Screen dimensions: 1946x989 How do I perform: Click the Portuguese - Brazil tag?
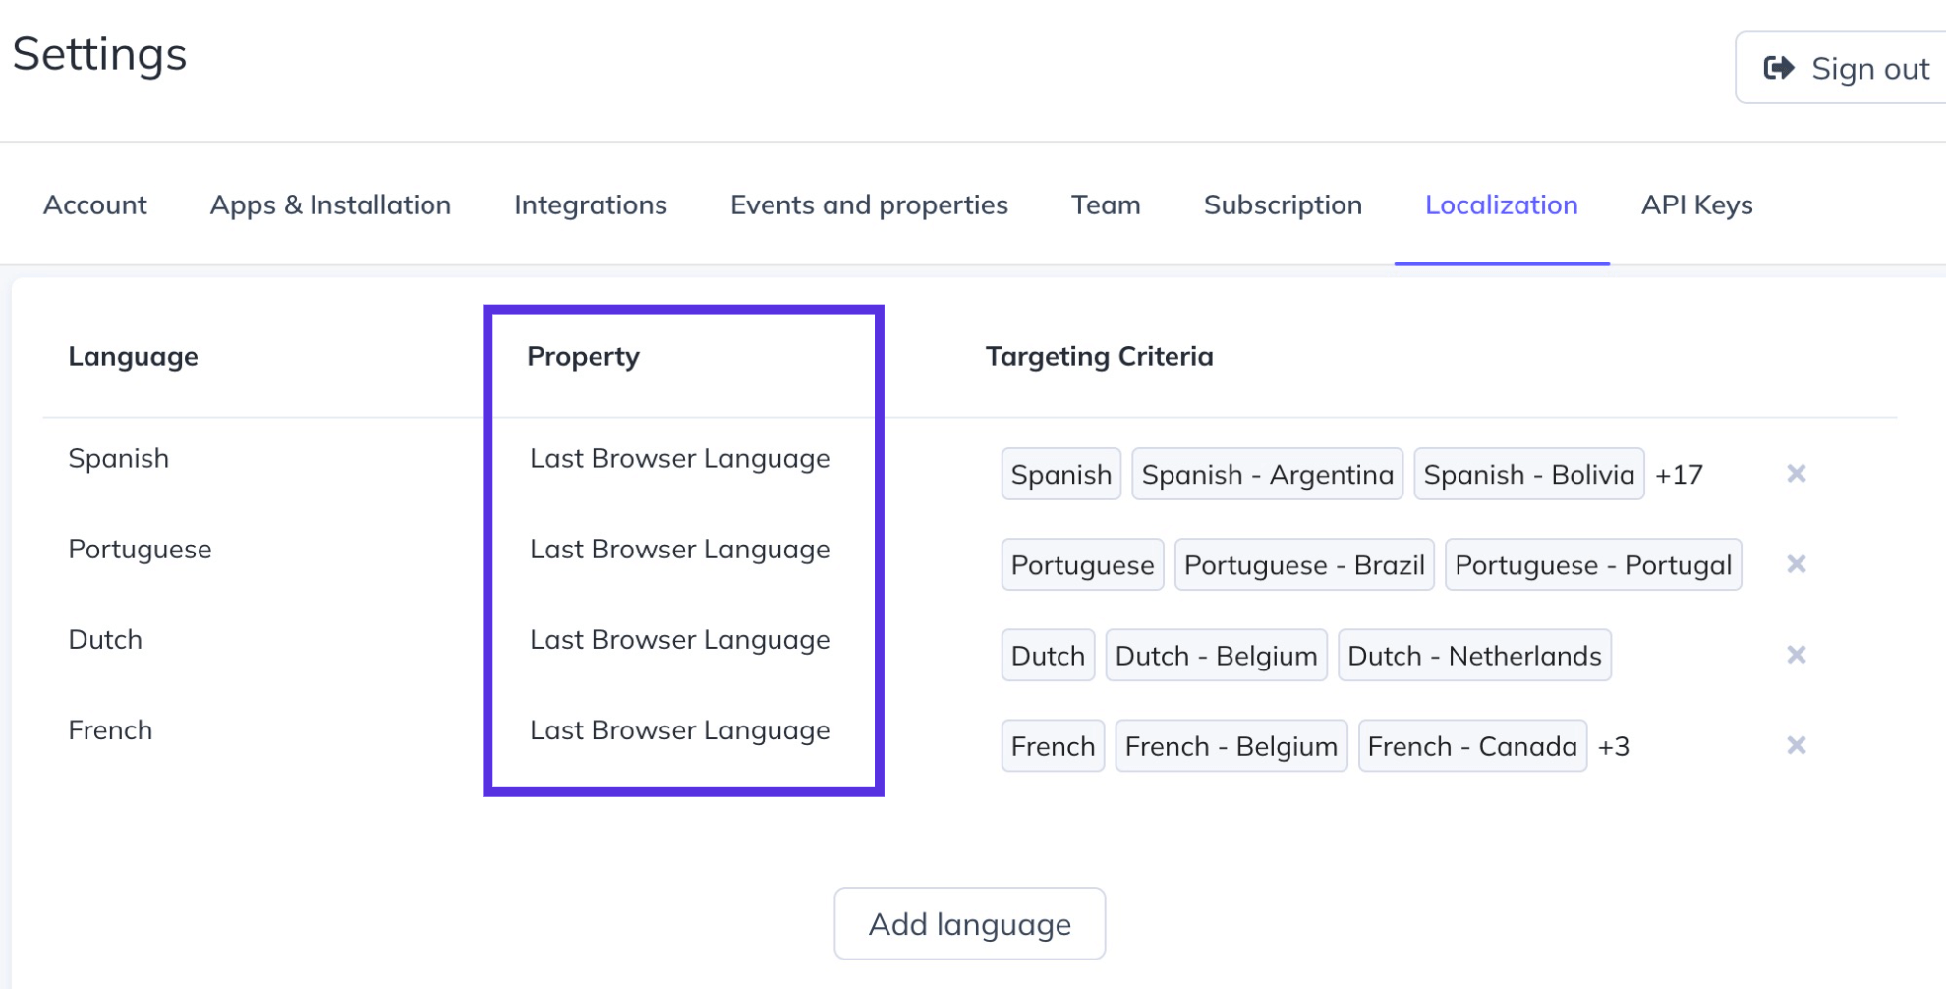point(1304,564)
